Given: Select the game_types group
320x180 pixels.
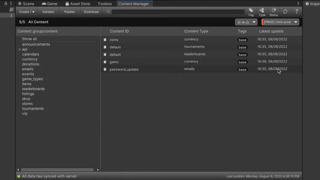Looking at the screenshot, I should pos(32,79).
